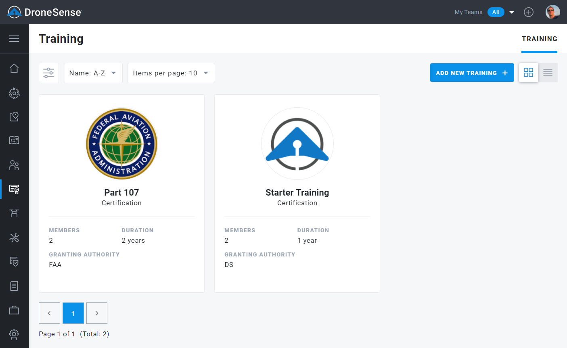Click the plus circle icon in header
This screenshot has height=348, width=567.
click(529, 12)
